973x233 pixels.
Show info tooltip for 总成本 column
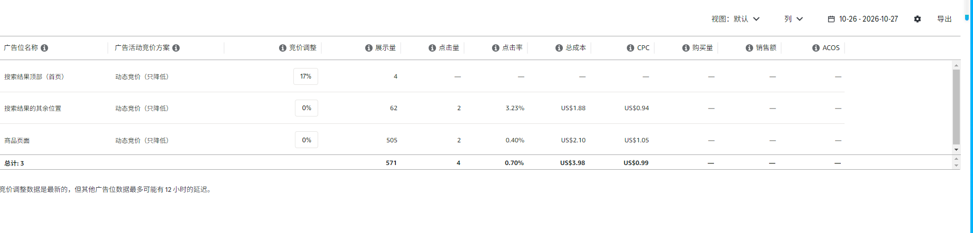click(x=559, y=48)
